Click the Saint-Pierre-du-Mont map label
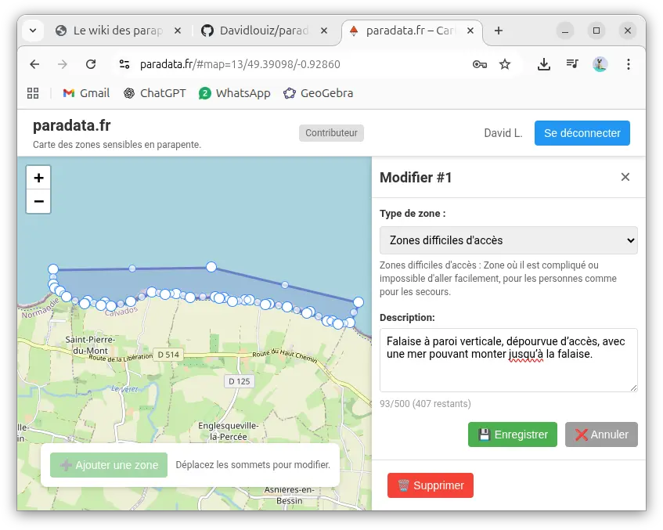The width and height of the screenshot is (663, 530). pyautogui.click(x=90, y=345)
